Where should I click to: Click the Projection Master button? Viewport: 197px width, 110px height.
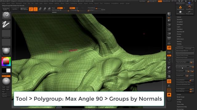6,9
